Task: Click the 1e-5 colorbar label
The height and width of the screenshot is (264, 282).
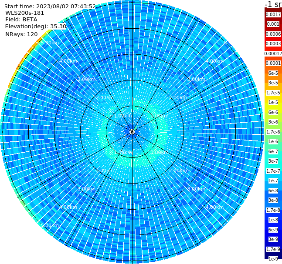Action: (273, 102)
